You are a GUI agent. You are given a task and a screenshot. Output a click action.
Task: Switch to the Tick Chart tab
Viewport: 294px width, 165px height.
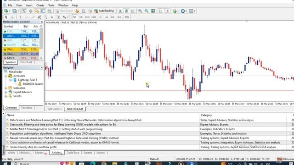pyautogui.click(x=26, y=62)
